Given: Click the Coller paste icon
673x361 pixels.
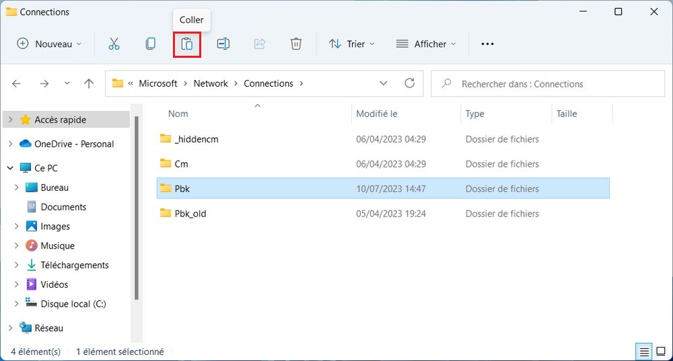Looking at the screenshot, I should 186,44.
